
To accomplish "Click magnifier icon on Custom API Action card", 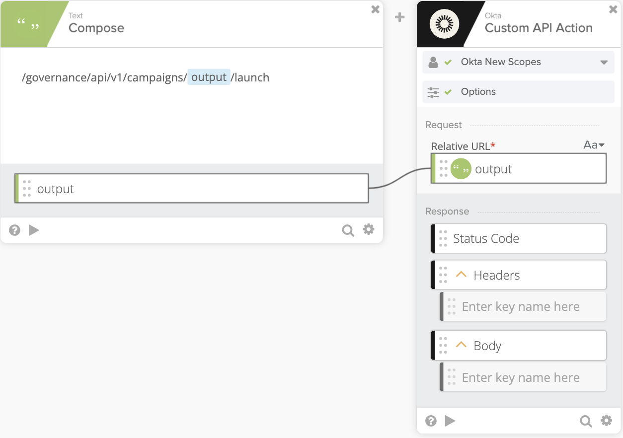I will 586,421.
